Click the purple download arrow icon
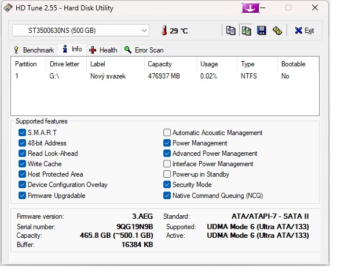337x273 pixels. 251,8
